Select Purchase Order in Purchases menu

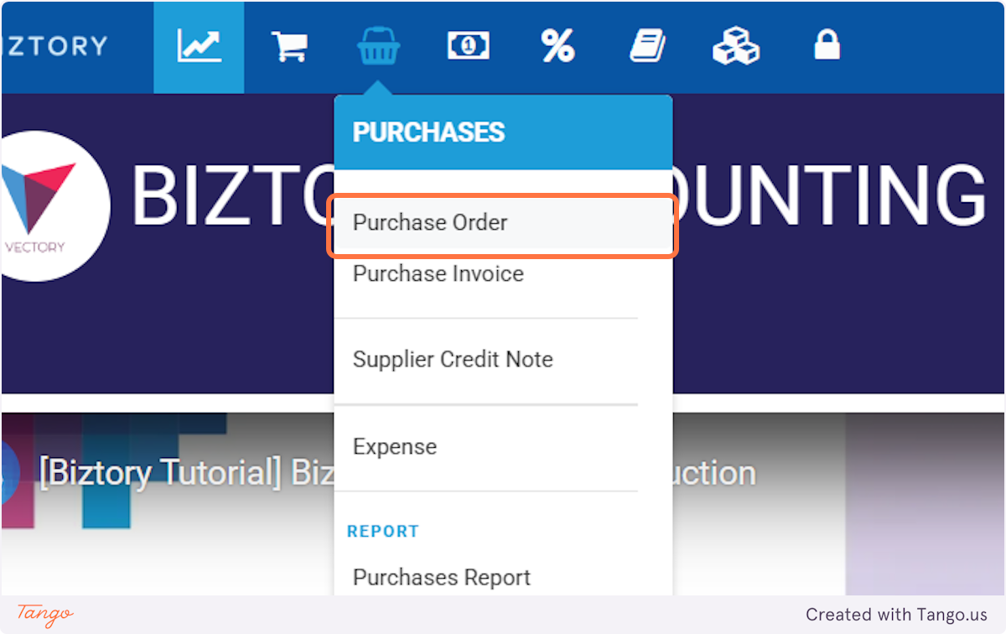[x=503, y=224]
